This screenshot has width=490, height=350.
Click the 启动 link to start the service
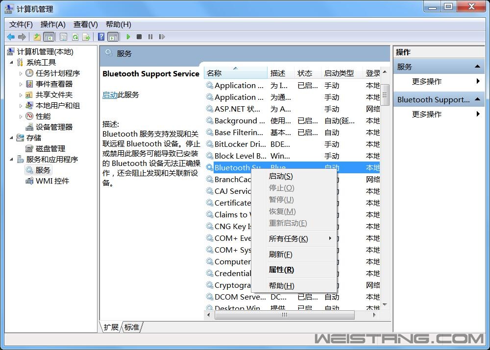point(110,95)
